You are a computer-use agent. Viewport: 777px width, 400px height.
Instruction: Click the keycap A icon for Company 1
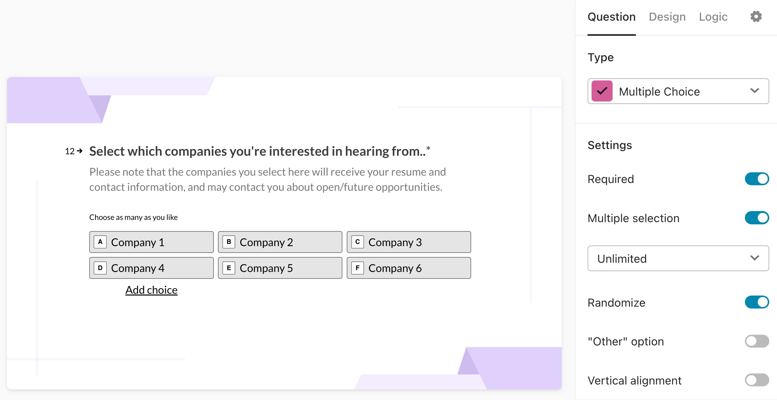coord(100,242)
